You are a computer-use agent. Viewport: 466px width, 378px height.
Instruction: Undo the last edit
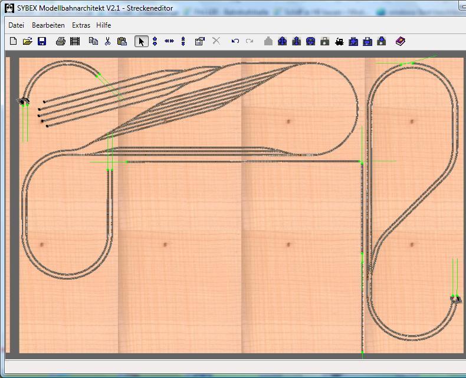point(235,41)
